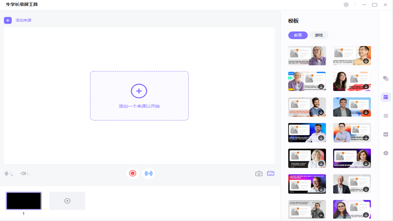Screen dimensions: 393x221
Task: Take a snapshot using the camera icon
Action: (259, 173)
